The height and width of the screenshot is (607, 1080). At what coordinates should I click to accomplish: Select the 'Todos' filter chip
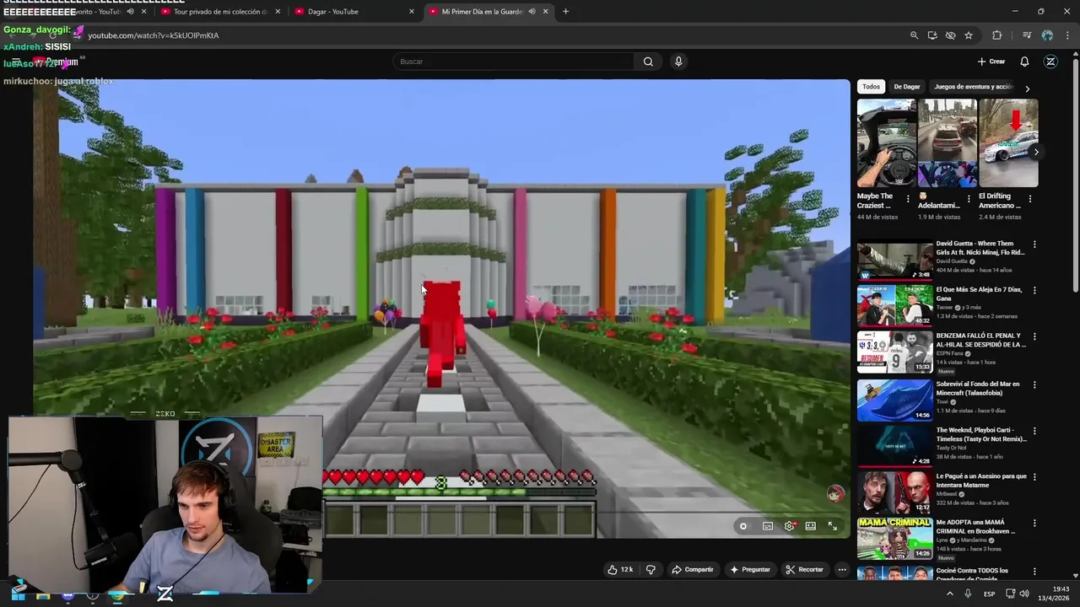(x=871, y=87)
